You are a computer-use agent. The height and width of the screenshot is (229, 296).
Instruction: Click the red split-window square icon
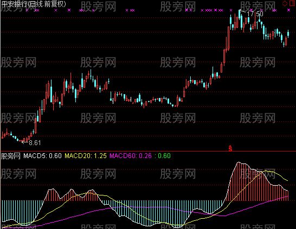(292, 3)
